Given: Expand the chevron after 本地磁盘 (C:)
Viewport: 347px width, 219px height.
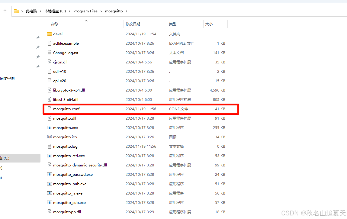Looking at the screenshot, I should [69, 11].
